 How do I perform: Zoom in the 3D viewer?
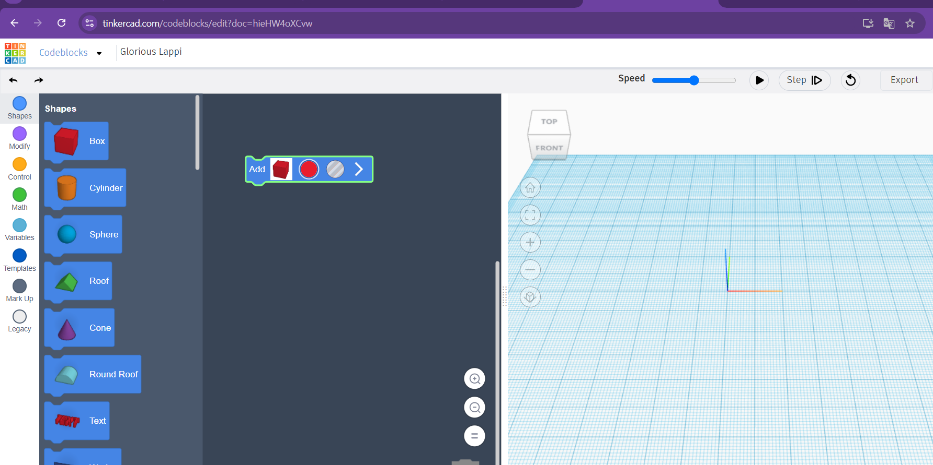[530, 242]
